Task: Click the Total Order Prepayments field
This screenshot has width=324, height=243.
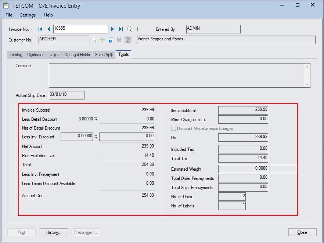Action: pos(243,178)
